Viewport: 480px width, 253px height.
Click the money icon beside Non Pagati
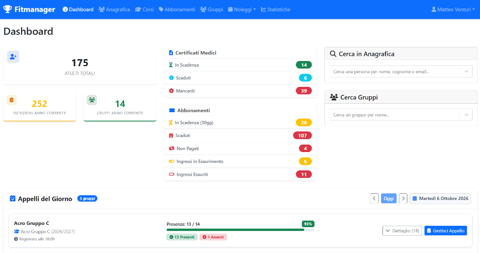coord(172,148)
